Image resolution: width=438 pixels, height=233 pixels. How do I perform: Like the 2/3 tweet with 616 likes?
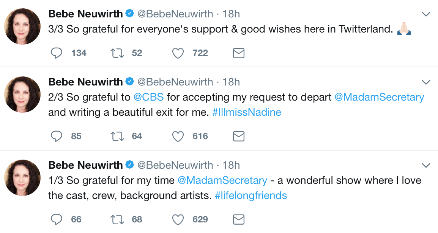pos(178,136)
